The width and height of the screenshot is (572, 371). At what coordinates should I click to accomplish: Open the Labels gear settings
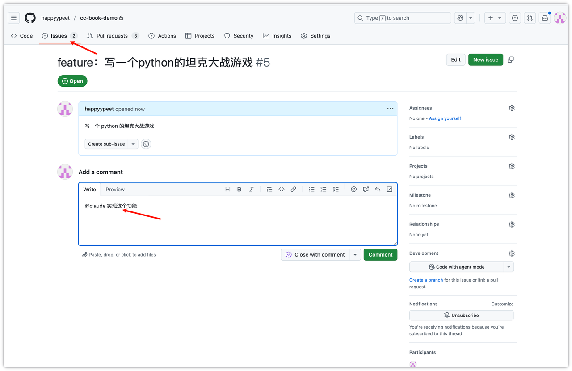[x=512, y=137]
